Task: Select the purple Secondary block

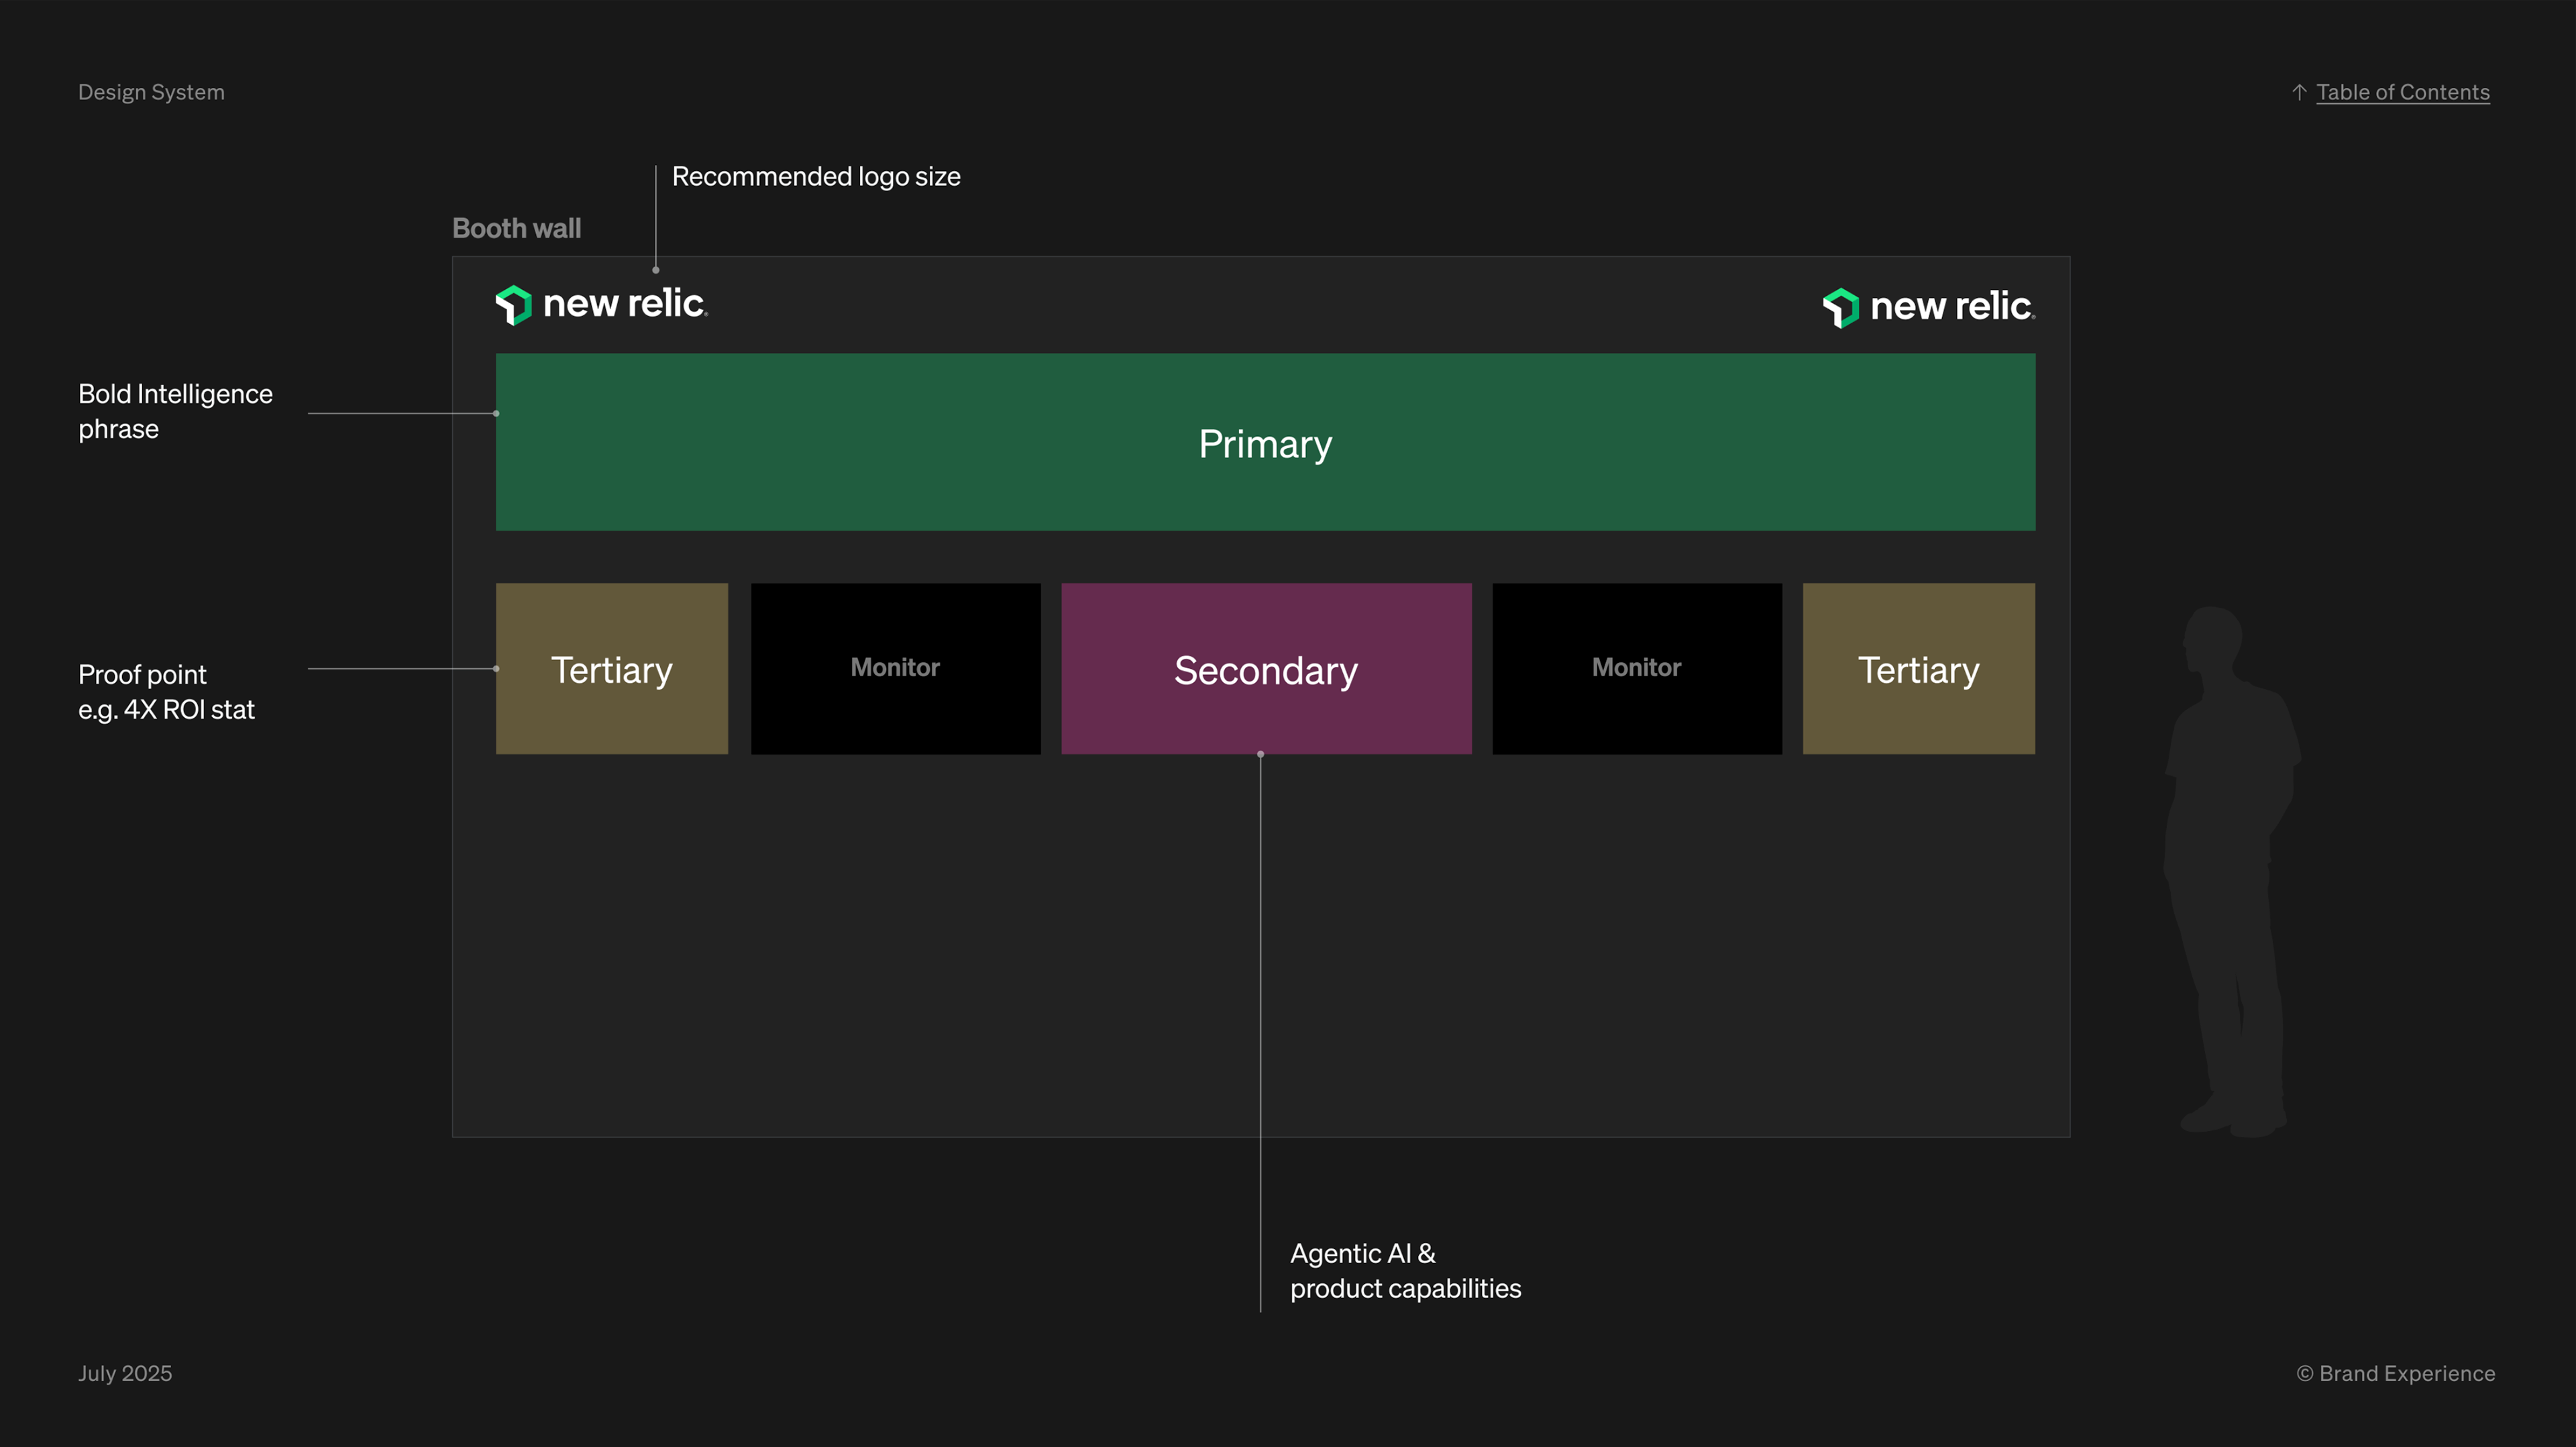Action: coord(1266,669)
